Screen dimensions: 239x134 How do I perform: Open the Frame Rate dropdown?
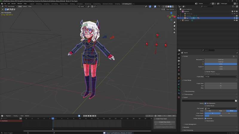click(221, 77)
